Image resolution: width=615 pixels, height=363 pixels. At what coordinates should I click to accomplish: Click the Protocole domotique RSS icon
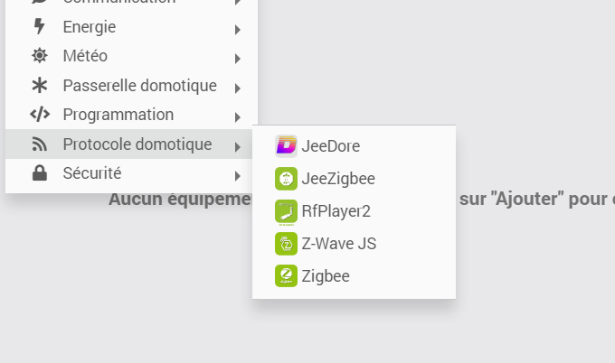pyautogui.click(x=40, y=144)
